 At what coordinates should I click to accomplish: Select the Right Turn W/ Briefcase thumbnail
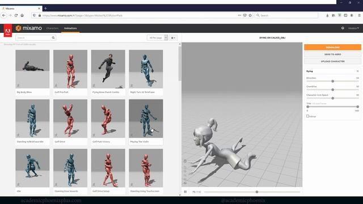click(x=146, y=69)
